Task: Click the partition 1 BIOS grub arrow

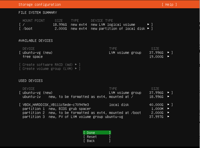Action: coord(168,109)
